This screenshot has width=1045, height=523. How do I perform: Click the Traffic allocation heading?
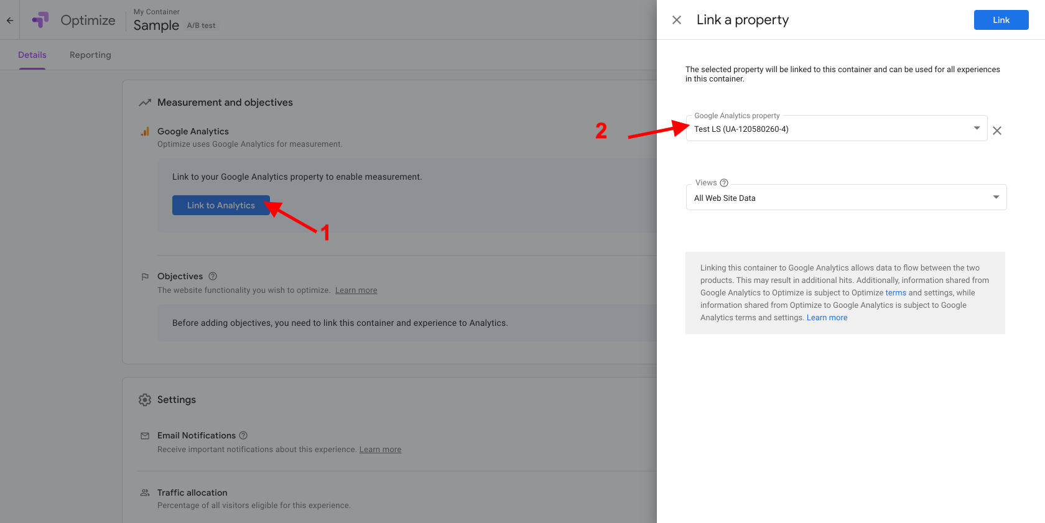[x=192, y=493]
